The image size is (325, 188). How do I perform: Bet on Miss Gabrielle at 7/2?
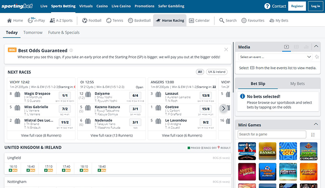coord(65,109)
